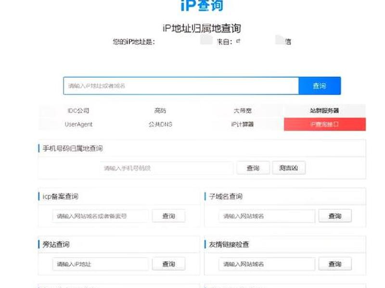Click the iP查询 logo at the top
The width and height of the screenshot is (385, 288).
pyautogui.click(x=202, y=5)
